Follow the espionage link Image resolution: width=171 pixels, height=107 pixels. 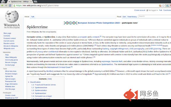pos(106,61)
